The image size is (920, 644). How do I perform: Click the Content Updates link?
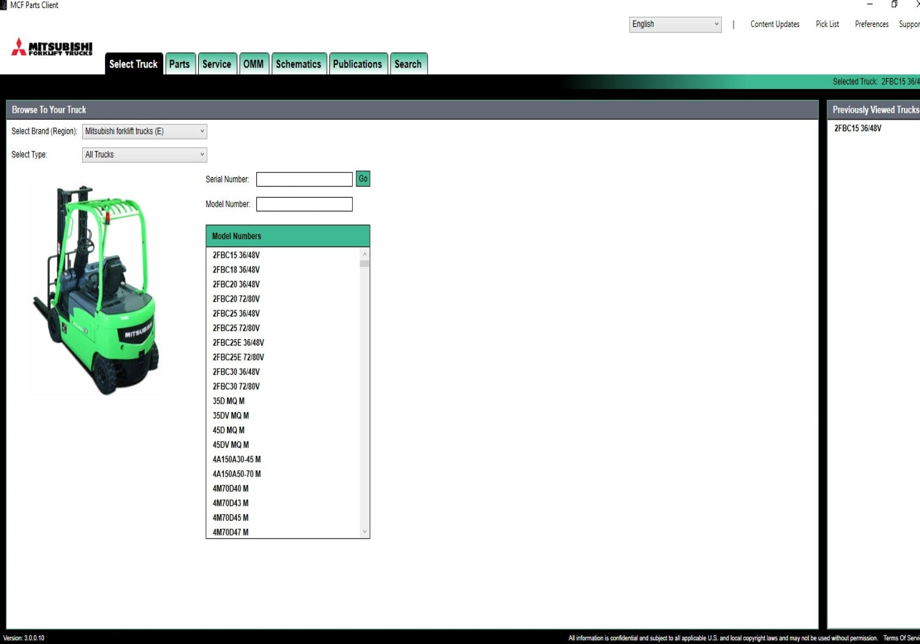775,25
